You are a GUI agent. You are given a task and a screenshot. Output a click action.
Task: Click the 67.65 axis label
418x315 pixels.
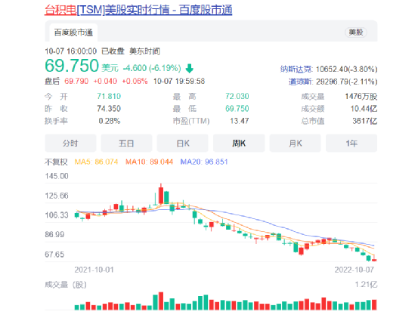[x=54, y=255]
